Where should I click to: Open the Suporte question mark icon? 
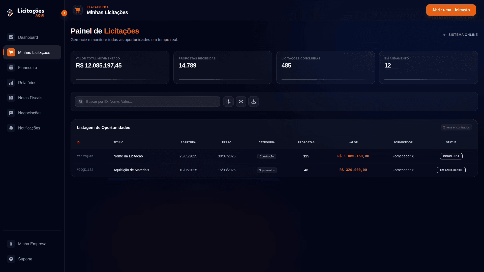(11, 259)
